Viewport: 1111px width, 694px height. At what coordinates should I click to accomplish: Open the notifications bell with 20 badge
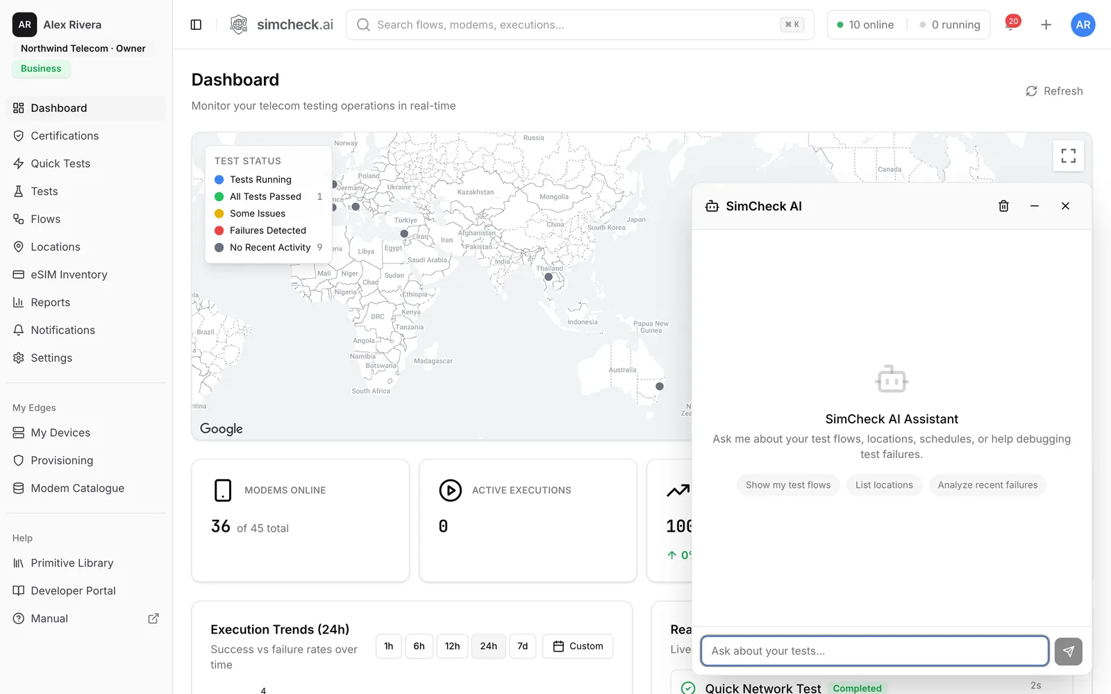coord(1012,24)
